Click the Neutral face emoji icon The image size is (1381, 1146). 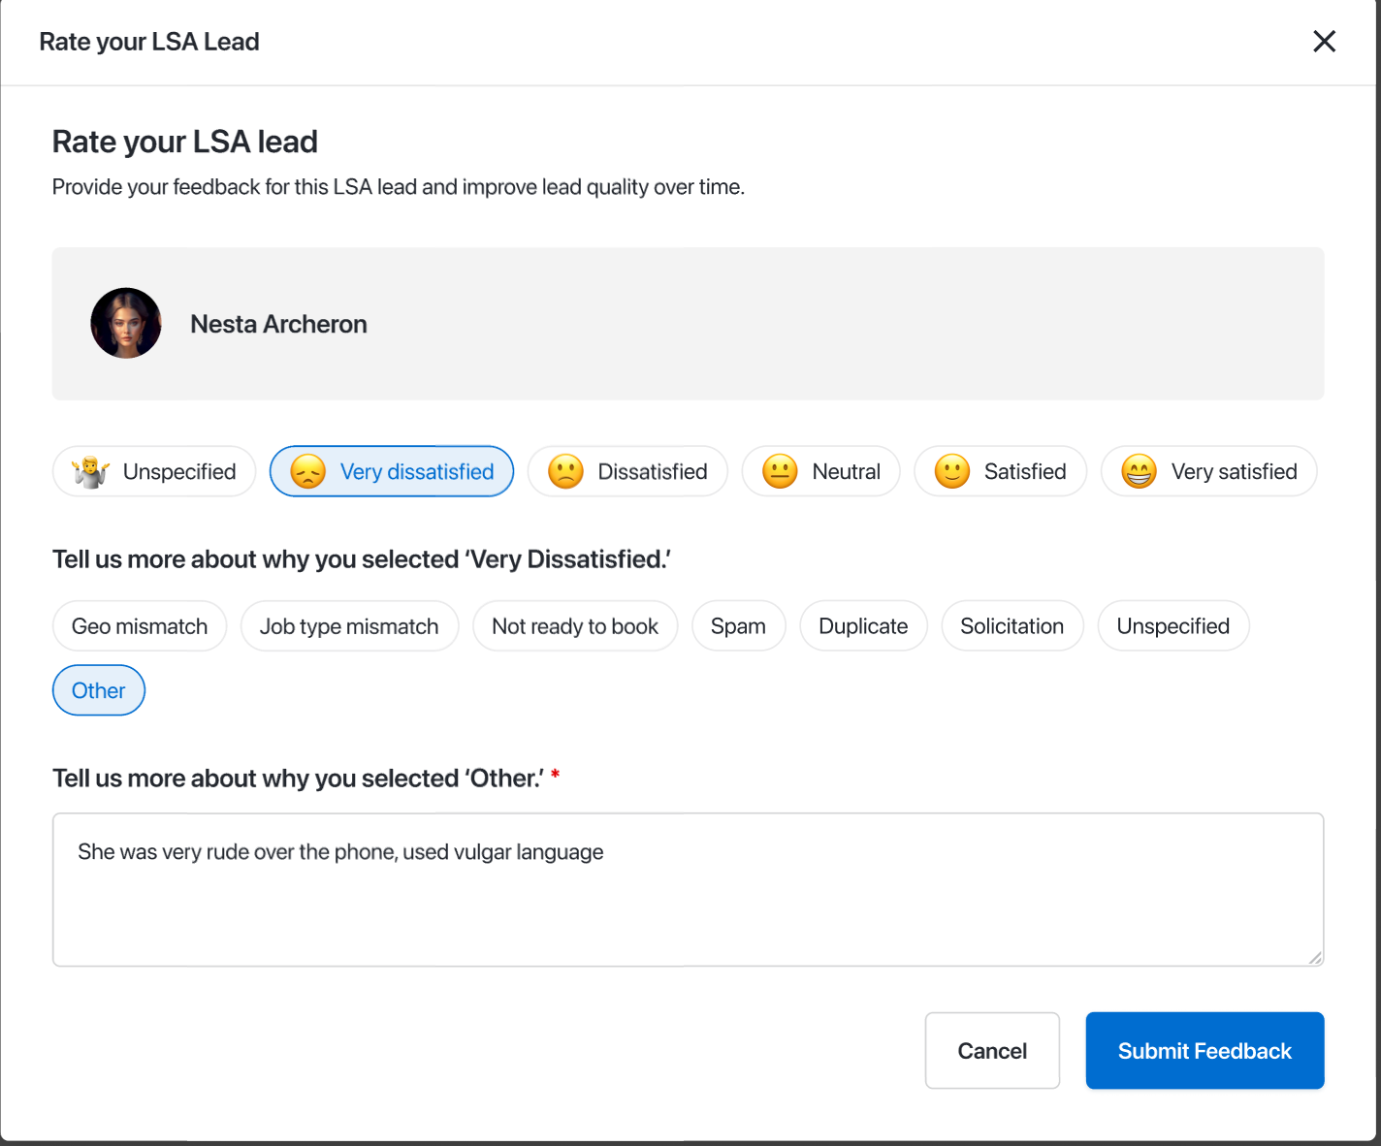[780, 472]
